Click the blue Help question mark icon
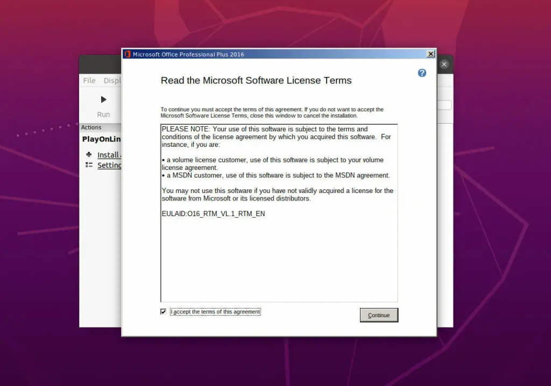Image resolution: width=551 pixels, height=386 pixels. click(x=422, y=73)
